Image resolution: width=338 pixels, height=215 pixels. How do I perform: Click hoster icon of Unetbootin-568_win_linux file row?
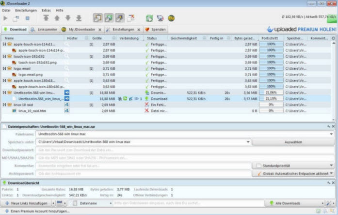(67, 99)
